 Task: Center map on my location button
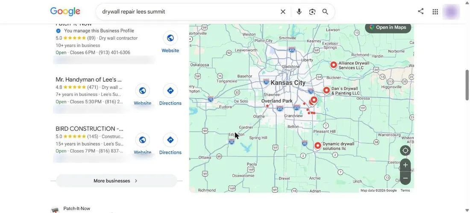[405, 151]
